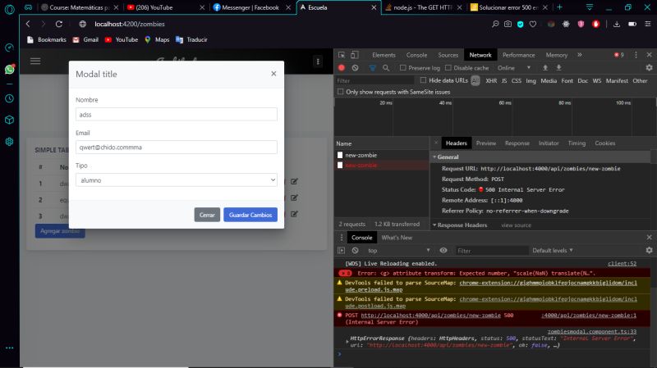This screenshot has width=657, height=368.
Task: Click the DevTools inspect element icon
Action: tap(342, 55)
